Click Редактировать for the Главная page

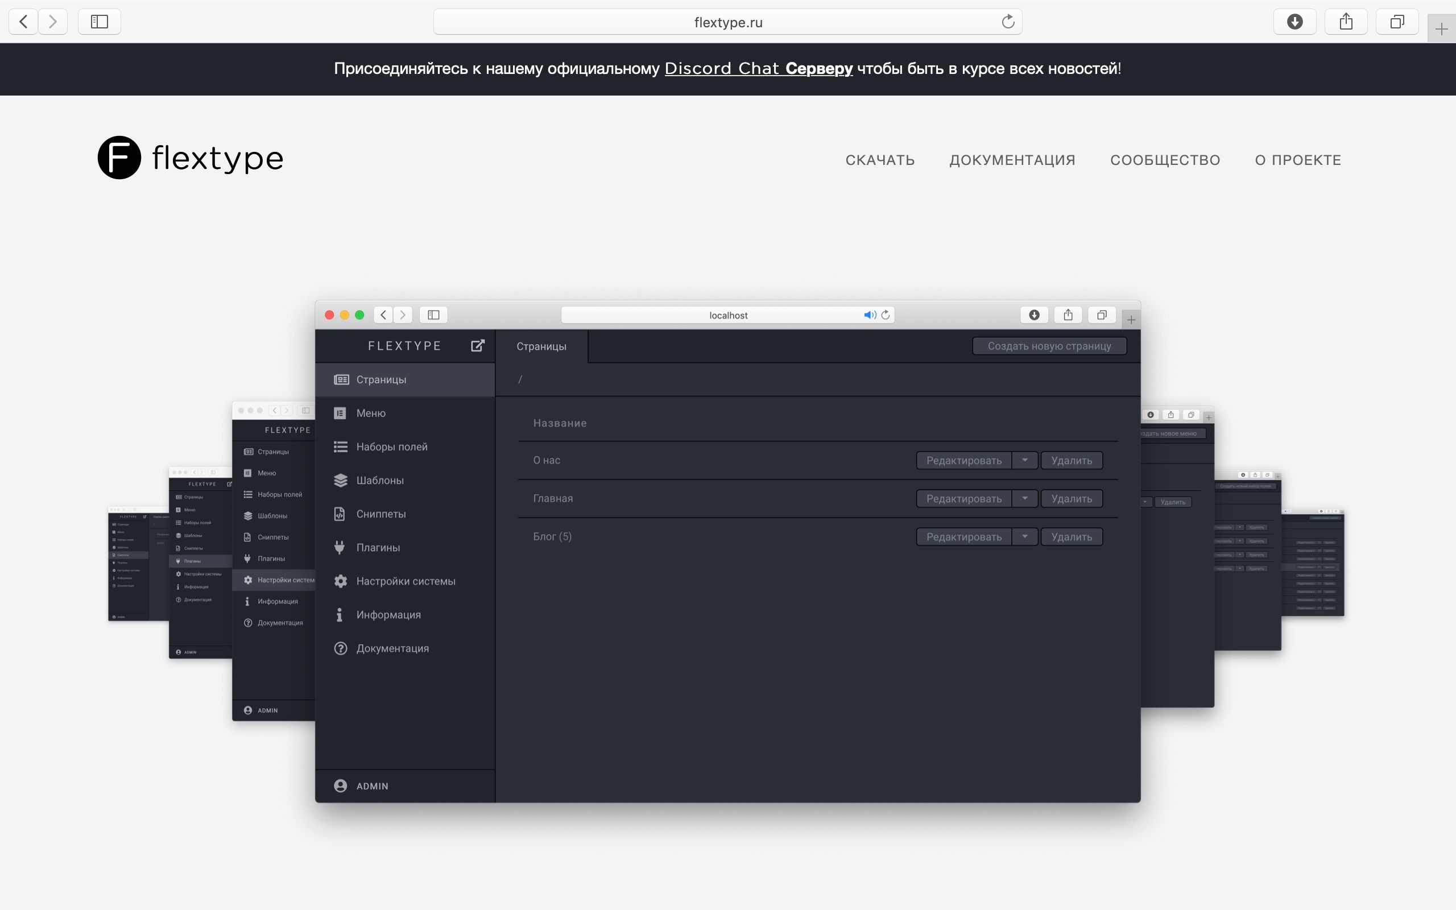click(x=964, y=498)
